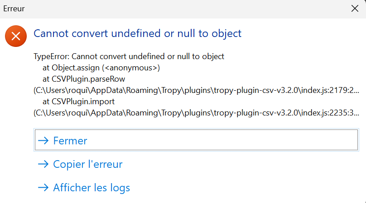Open logs via Afficher les logs
Screen dimensions: 366x203
[x=91, y=188]
